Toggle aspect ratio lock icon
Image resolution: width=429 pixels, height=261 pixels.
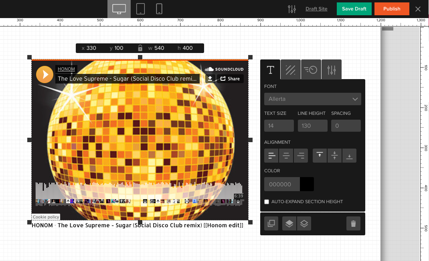click(x=140, y=48)
